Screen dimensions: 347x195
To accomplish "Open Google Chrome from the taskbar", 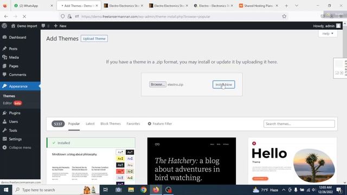I will (x=143, y=190).
